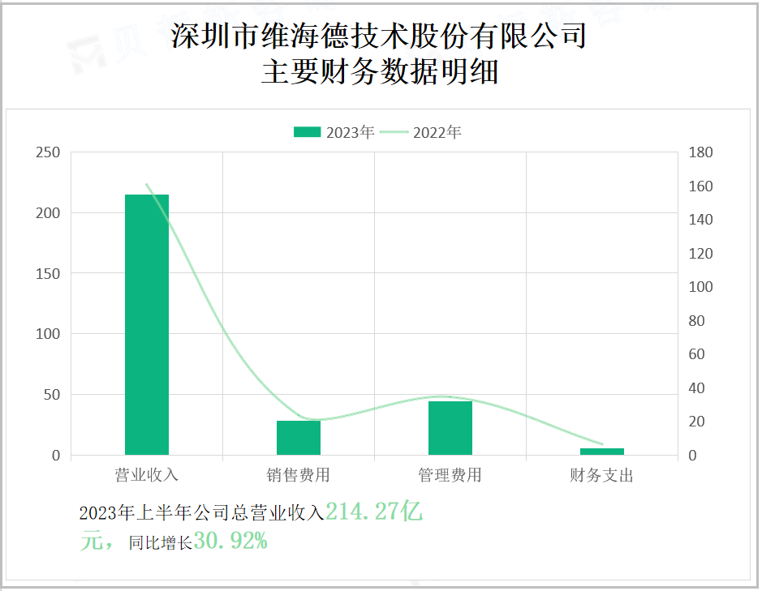762x591 pixels.
Task: Click the left axis value 200
Action: click(48, 213)
